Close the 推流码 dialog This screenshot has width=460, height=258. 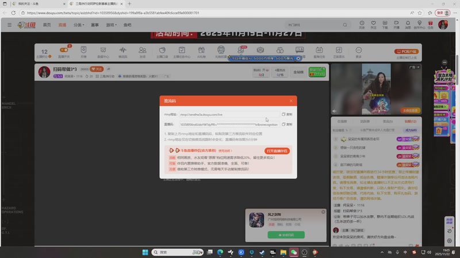(291, 101)
